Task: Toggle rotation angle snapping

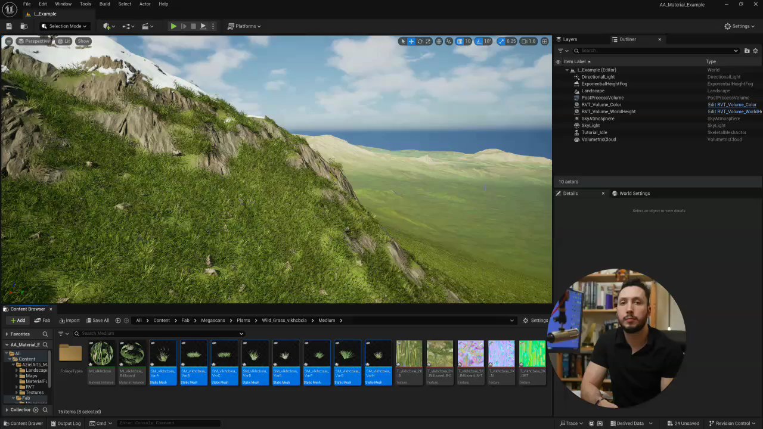Action: pos(479,41)
